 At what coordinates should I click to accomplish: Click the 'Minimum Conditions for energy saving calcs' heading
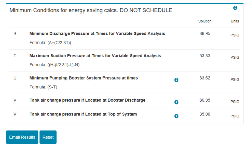click(x=91, y=10)
